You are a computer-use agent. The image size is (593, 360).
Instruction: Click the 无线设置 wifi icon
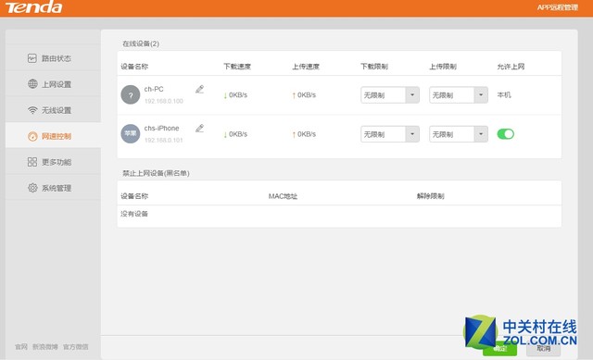[32, 110]
